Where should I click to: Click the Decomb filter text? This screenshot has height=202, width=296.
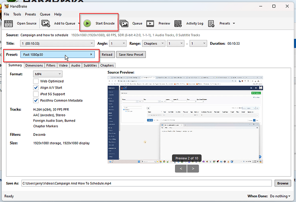pos(39,135)
